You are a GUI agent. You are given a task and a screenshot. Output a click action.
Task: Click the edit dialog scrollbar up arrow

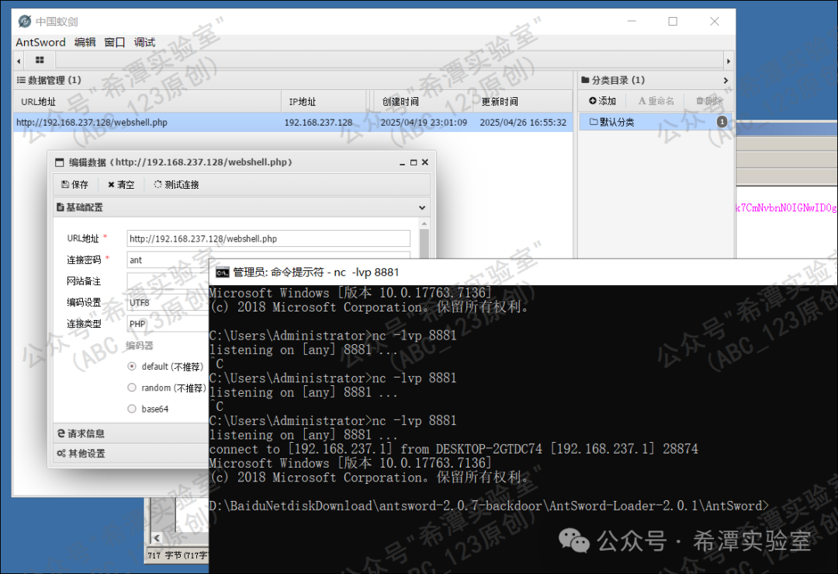point(424,224)
